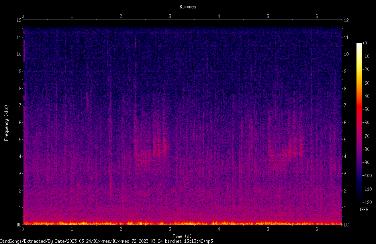
Task: Click the second call burst near 5.6 seconds
Action: pyautogui.click(x=296, y=147)
